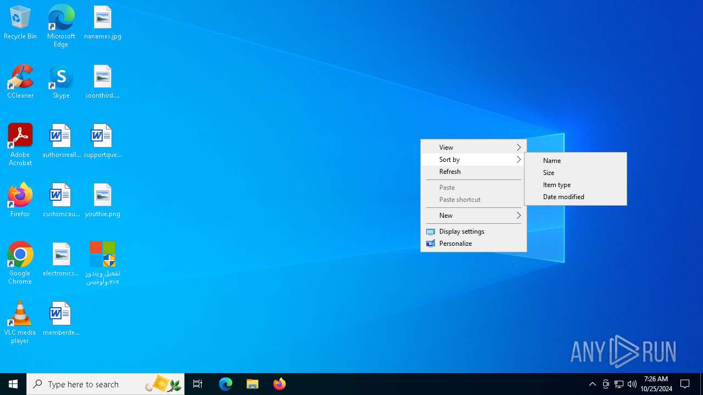Viewport: 703px width, 395px height.
Task: Select the youthie.png file icon
Action: tap(103, 201)
